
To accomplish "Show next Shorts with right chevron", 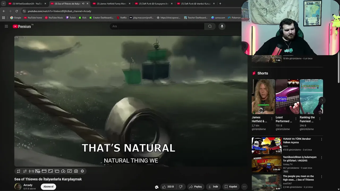I will pos(322,100).
